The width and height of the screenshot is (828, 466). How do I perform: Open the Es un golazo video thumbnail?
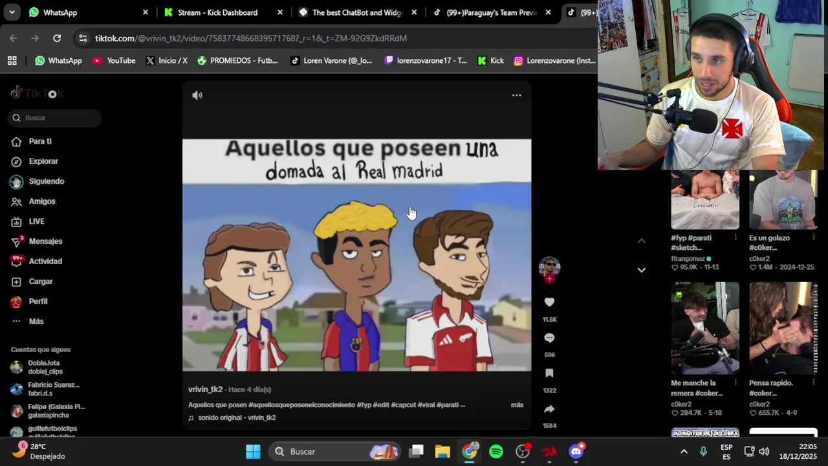coord(783,200)
